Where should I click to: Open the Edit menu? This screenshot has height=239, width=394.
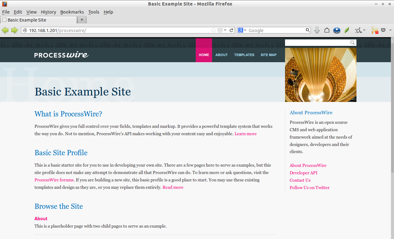[18, 12]
